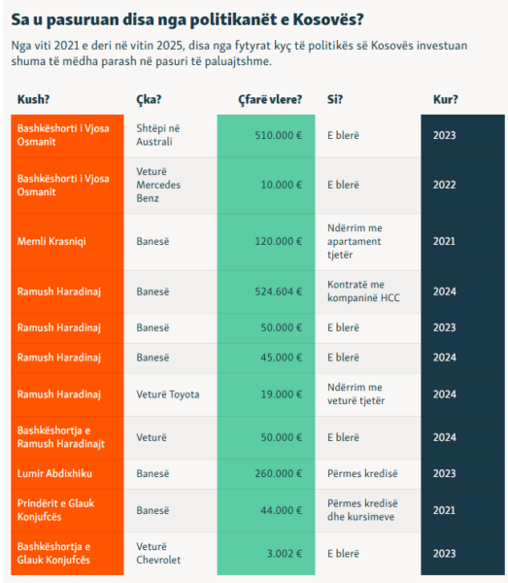Click the 510.000 € value cell
Image resolution: width=508 pixels, height=583 pixels.
pyautogui.click(x=266, y=135)
